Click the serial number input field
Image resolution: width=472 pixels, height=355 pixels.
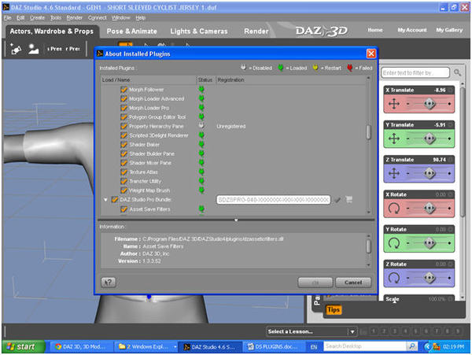click(x=273, y=200)
